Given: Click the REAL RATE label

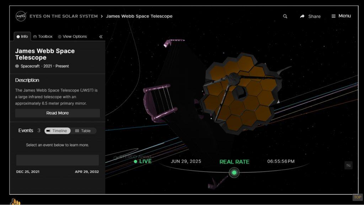Looking at the screenshot, I should [x=235, y=162].
